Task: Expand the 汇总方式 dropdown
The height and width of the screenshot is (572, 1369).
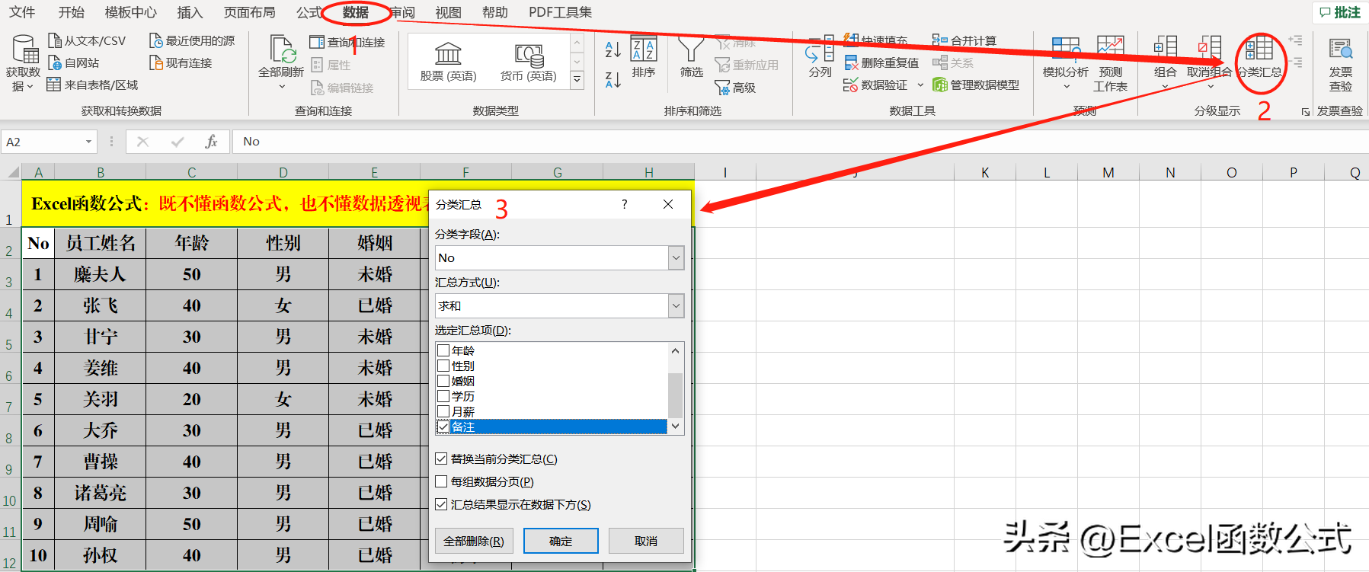Action: (x=676, y=306)
